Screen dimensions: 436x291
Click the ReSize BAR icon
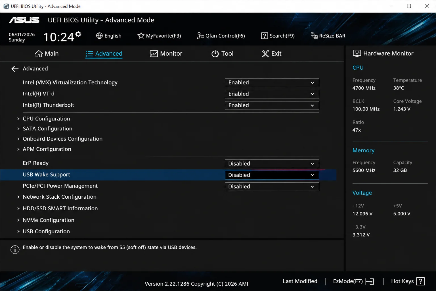click(x=314, y=36)
